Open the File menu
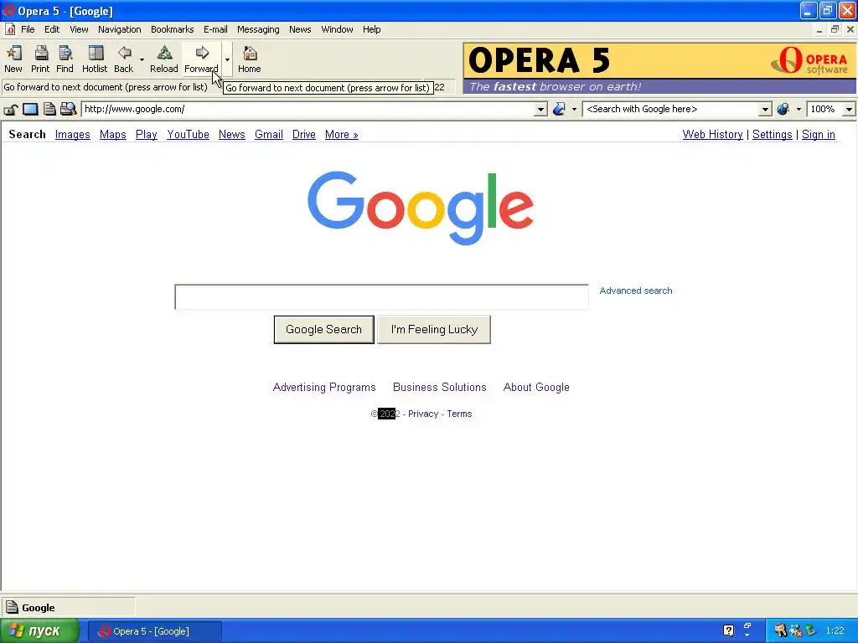The height and width of the screenshot is (643, 858). point(28,29)
